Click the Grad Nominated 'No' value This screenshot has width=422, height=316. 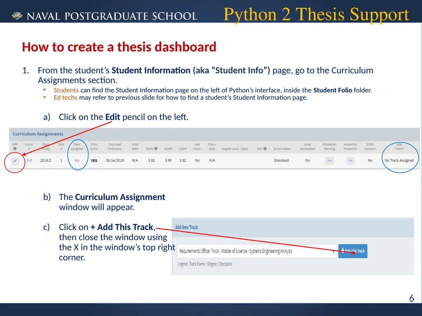307,160
